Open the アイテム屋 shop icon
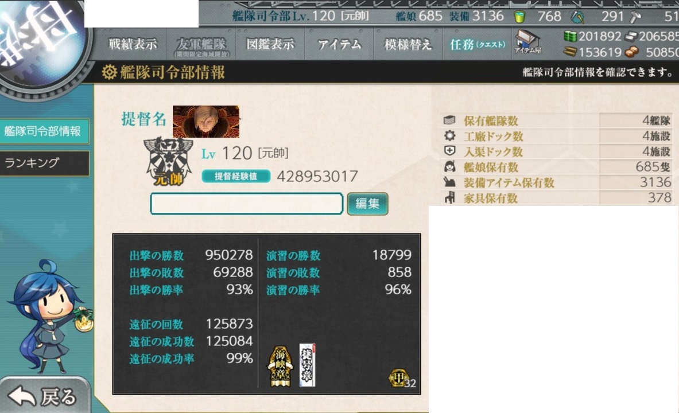679x413 pixels. click(527, 42)
